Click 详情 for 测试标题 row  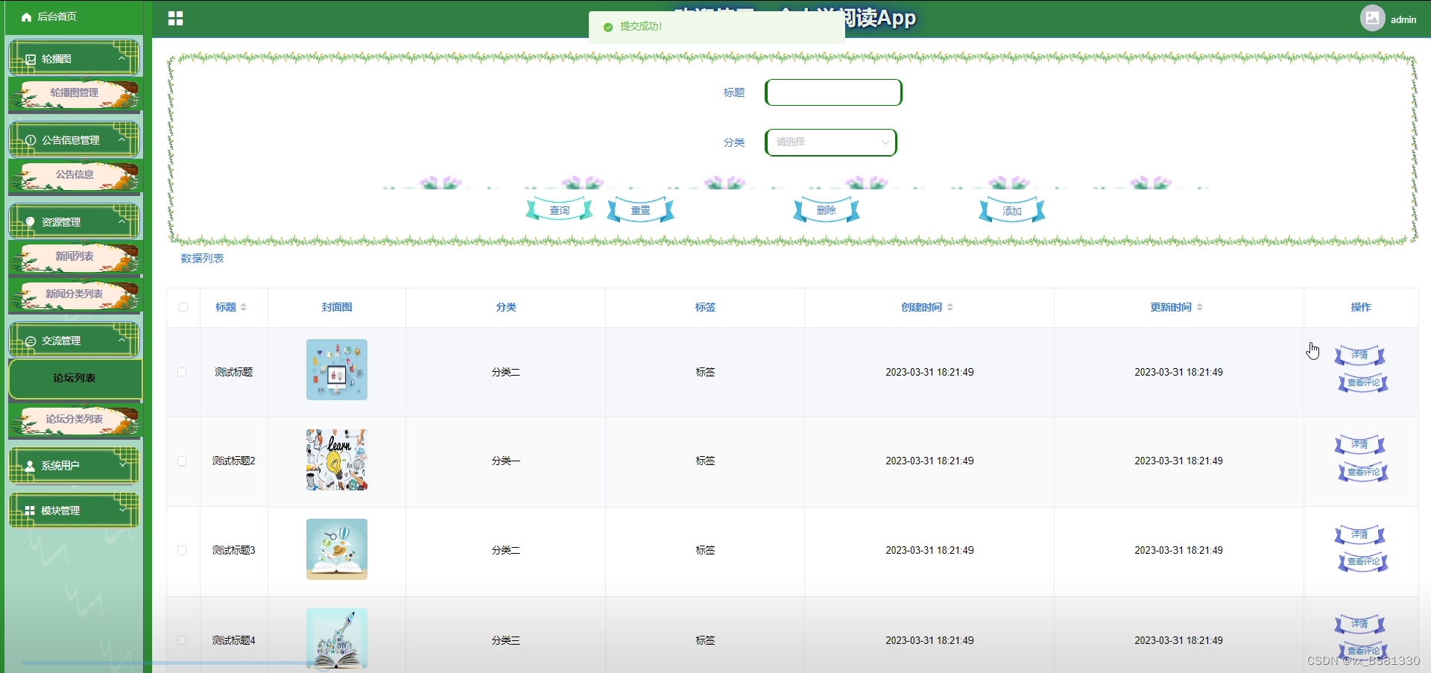coord(1360,356)
